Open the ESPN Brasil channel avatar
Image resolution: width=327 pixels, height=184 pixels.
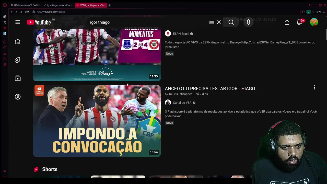(168, 33)
